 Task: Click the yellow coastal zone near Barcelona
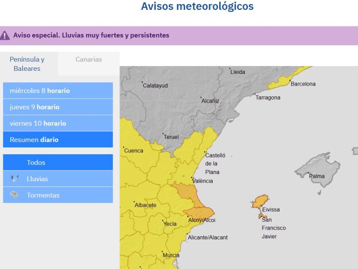[x=283, y=80]
